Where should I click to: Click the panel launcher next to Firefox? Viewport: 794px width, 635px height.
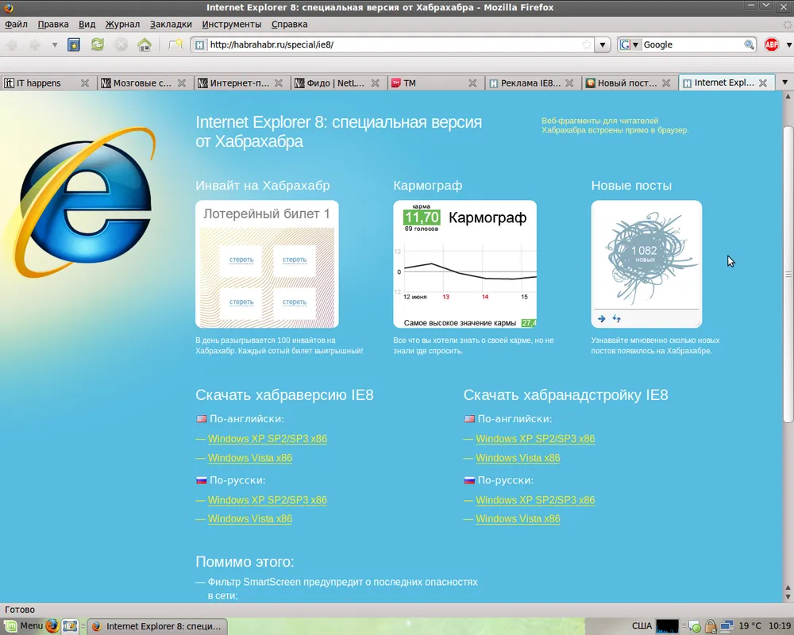coord(71,626)
